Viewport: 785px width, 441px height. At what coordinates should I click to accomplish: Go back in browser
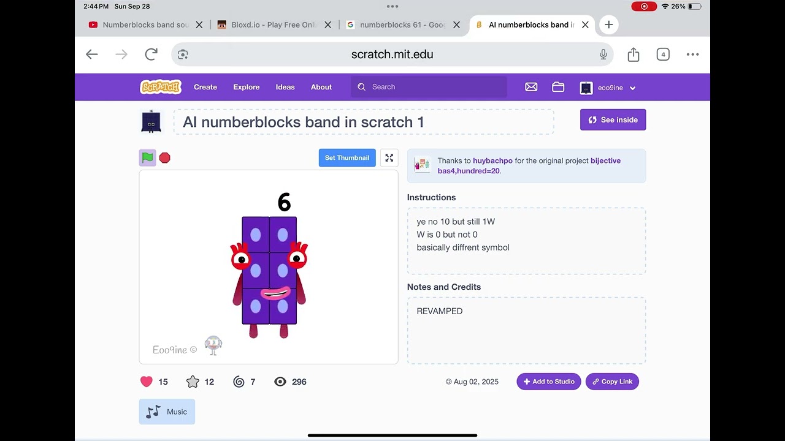point(92,55)
